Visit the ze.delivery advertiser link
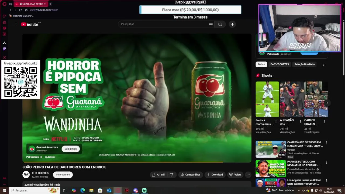 pos(50,157)
